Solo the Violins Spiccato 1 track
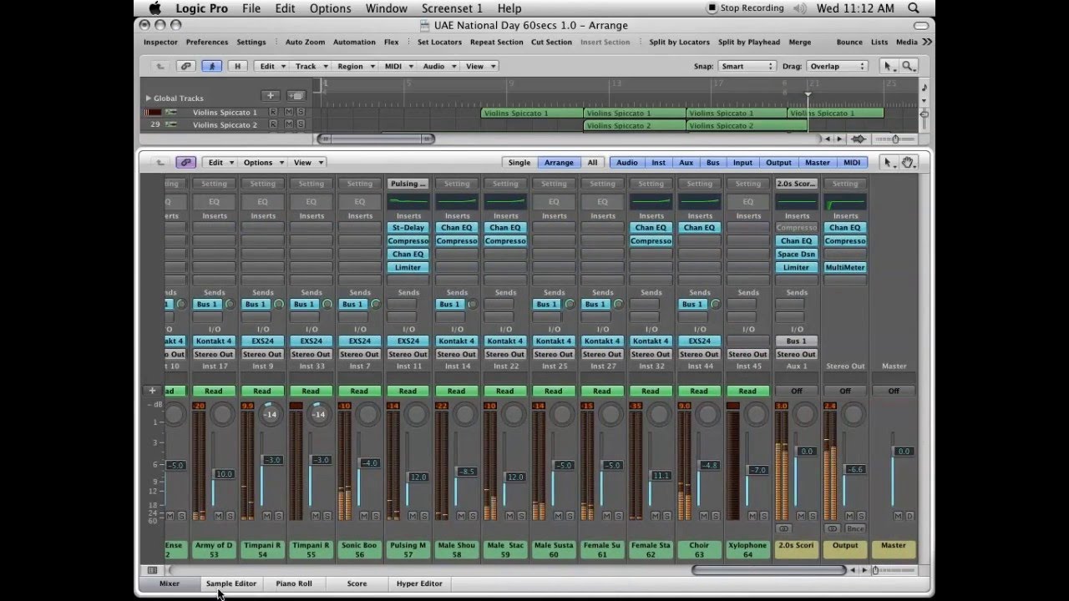Image resolution: width=1069 pixels, height=601 pixels. click(x=300, y=112)
